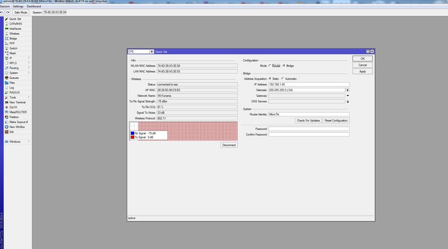This screenshot has width=448, height=249.
Task: Open the Interfaces sidebar icon
Action: pos(7,29)
